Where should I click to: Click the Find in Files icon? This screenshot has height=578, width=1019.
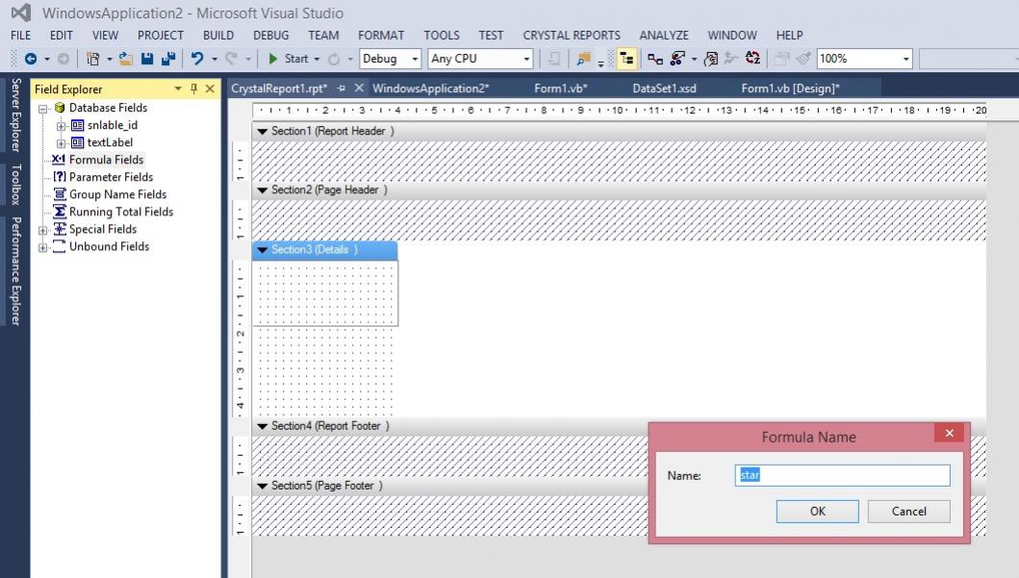(x=583, y=59)
